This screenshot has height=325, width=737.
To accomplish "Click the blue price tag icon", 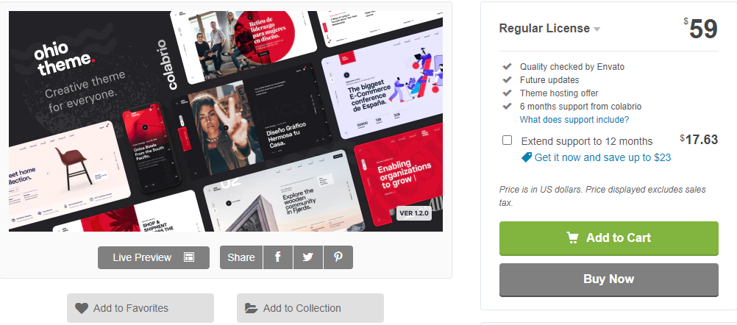I will (x=527, y=157).
